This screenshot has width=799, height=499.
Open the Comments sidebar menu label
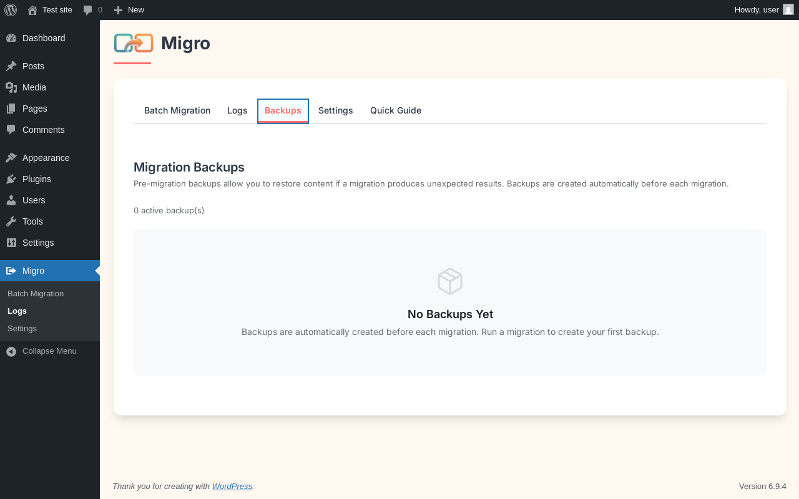(44, 130)
